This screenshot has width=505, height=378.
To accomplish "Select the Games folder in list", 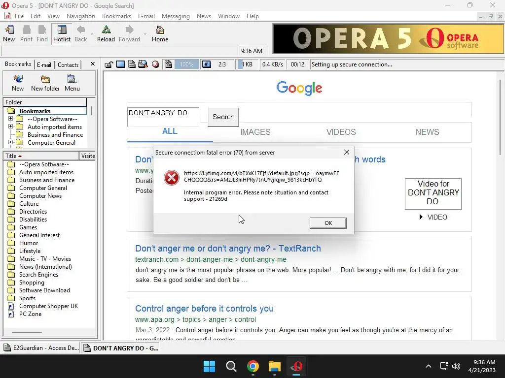I will click(28, 227).
